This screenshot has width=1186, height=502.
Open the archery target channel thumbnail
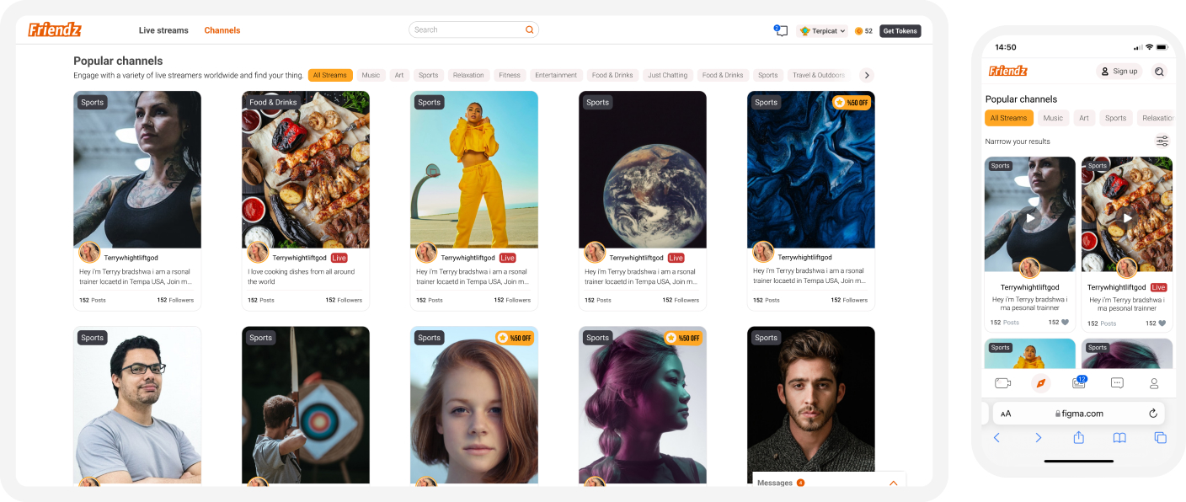point(306,405)
